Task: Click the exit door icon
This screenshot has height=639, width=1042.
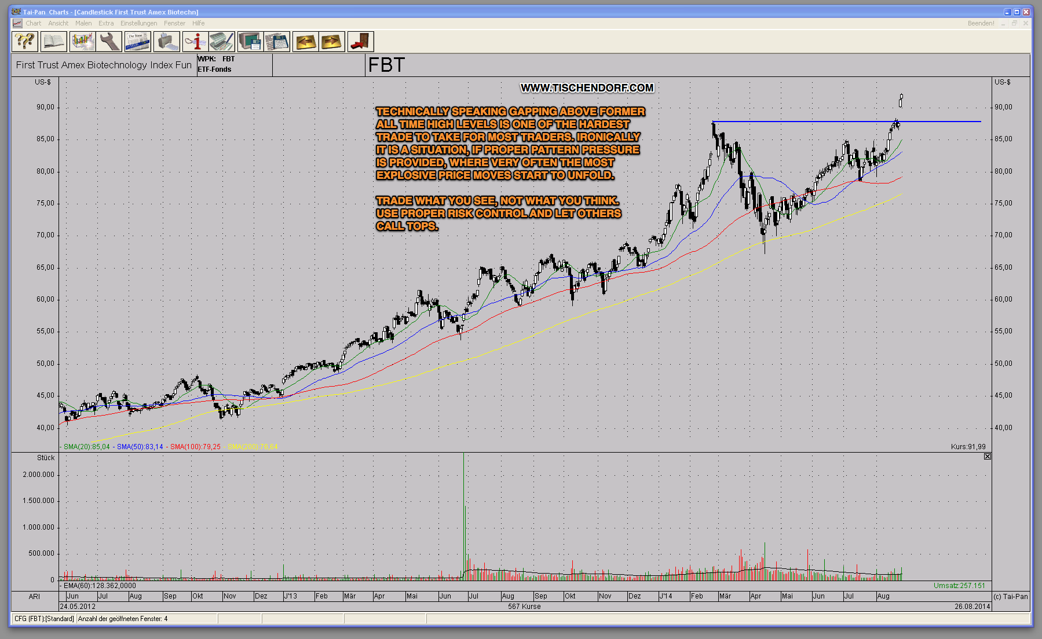Action: pos(360,42)
